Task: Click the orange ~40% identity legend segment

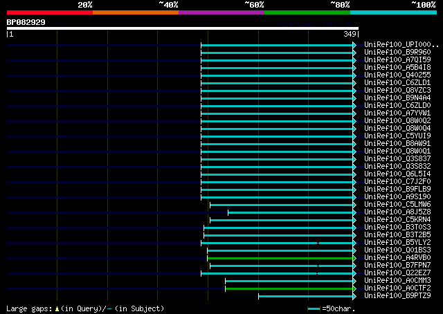Action: pyautogui.click(x=136, y=12)
